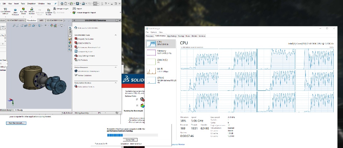This screenshot has height=148, width=343.
Task: Open Task Manager Services tab
Action: click(x=202, y=36)
